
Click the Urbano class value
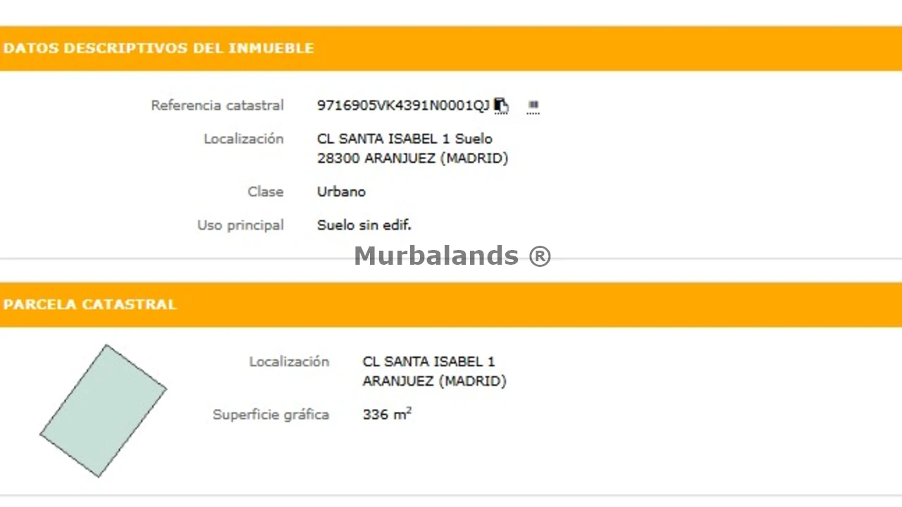(x=341, y=192)
